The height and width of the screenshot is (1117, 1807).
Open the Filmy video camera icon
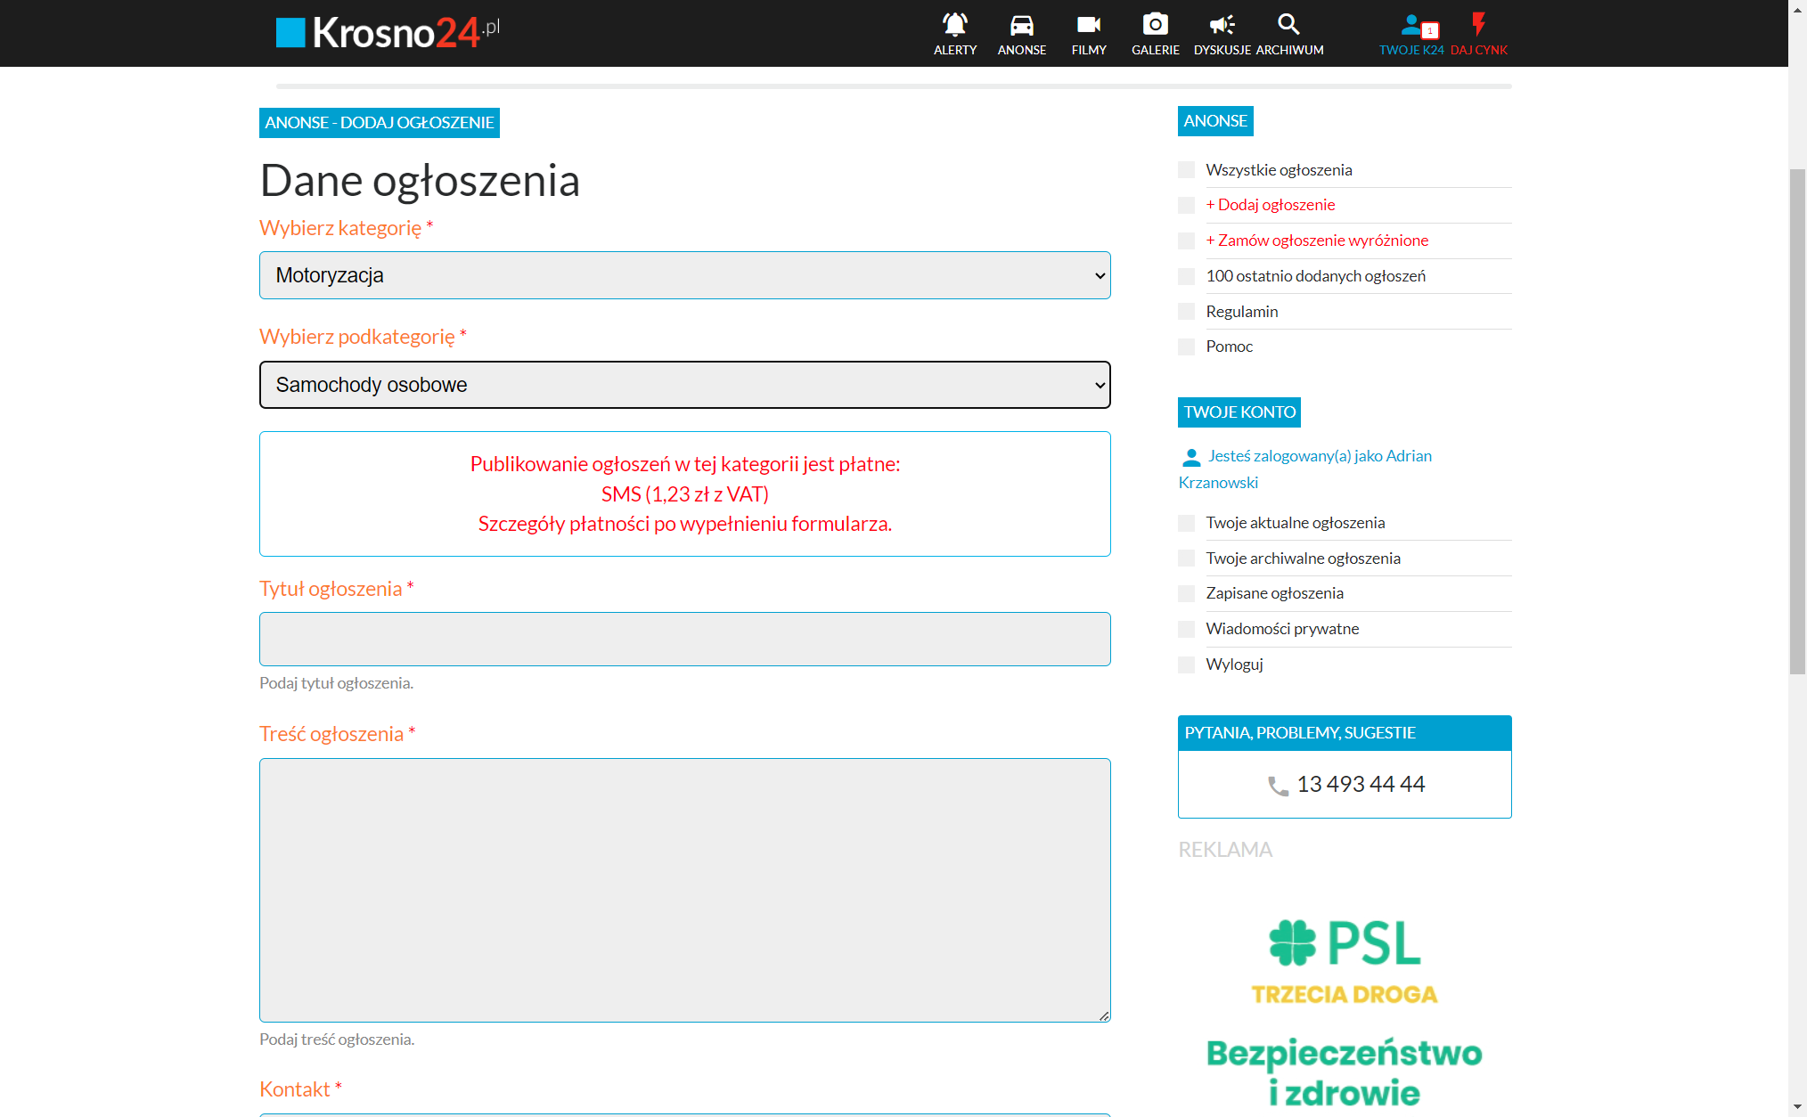pos(1089,24)
